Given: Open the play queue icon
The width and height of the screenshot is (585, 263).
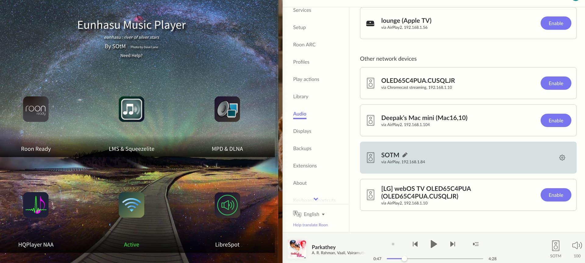Looking at the screenshot, I should tap(476, 244).
